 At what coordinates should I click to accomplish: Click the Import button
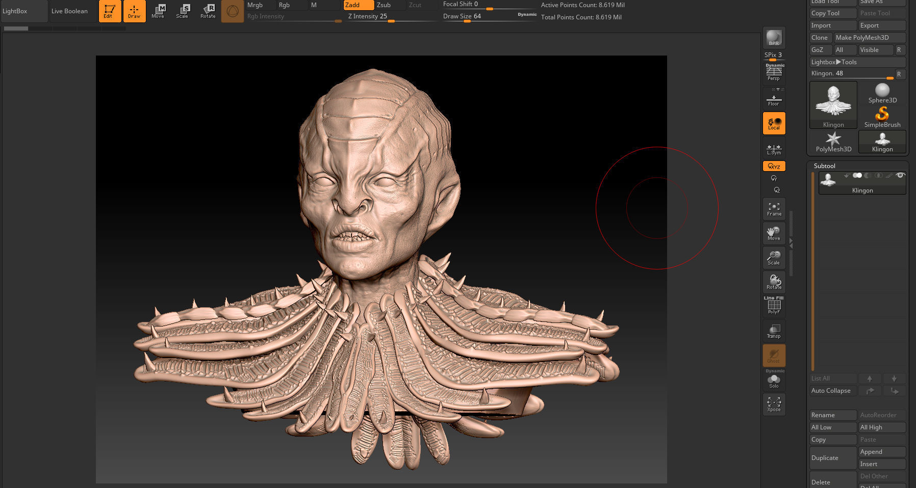[833, 25]
